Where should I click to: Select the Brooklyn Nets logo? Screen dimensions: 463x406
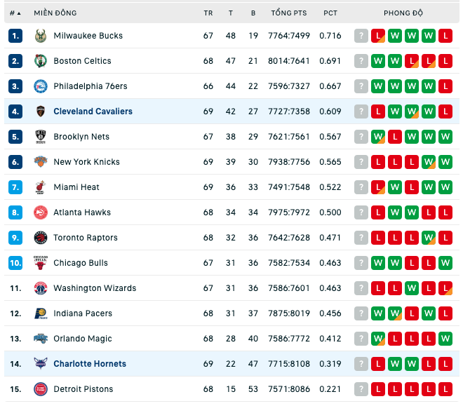tap(41, 137)
